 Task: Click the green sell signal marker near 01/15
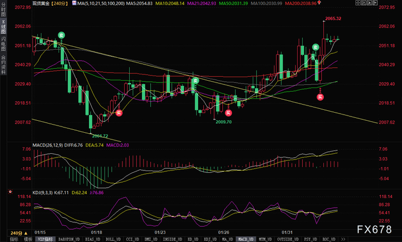click(x=61, y=35)
